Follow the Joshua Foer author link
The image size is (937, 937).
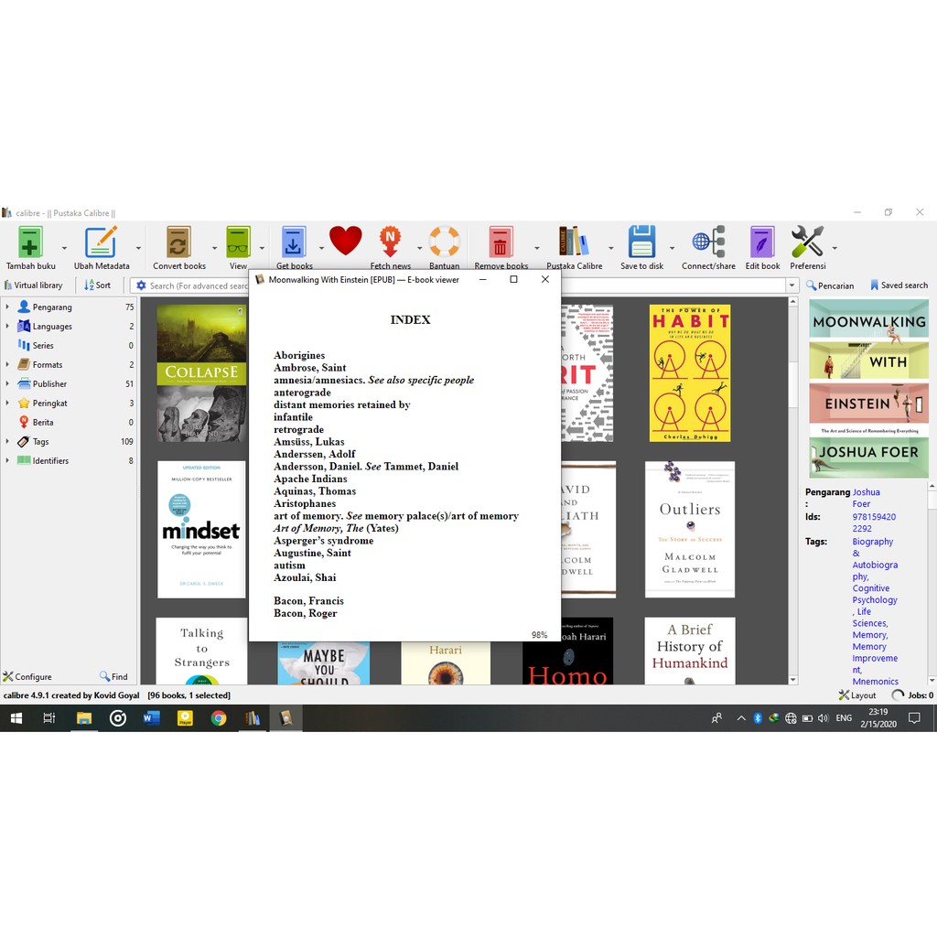(x=866, y=498)
